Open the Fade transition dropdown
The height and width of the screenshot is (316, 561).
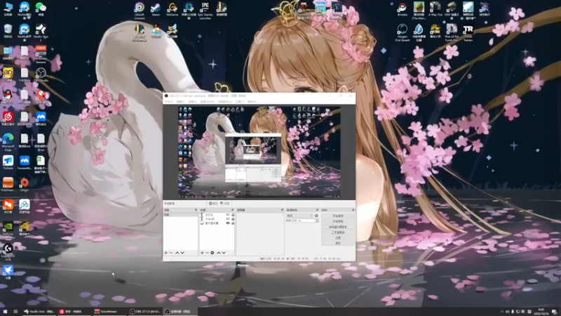tap(299, 216)
